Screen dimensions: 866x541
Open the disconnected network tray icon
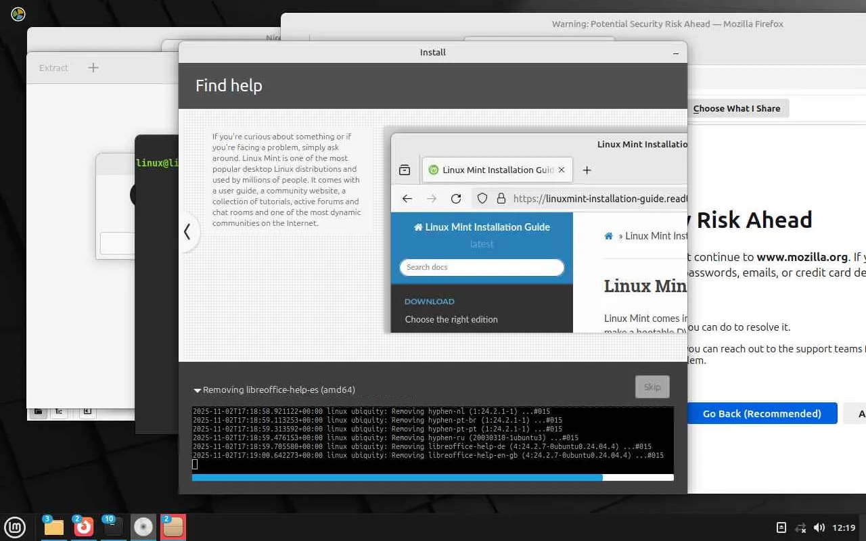[800, 527]
